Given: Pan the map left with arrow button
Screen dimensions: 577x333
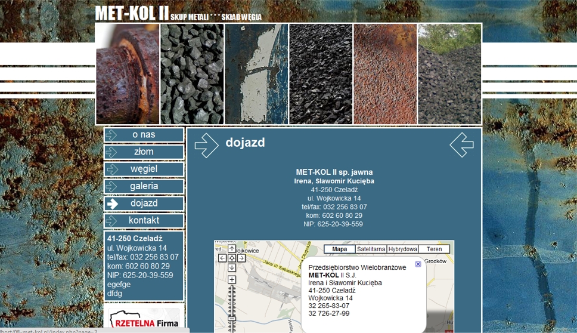Looking at the screenshot, I should tap(222, 258).
